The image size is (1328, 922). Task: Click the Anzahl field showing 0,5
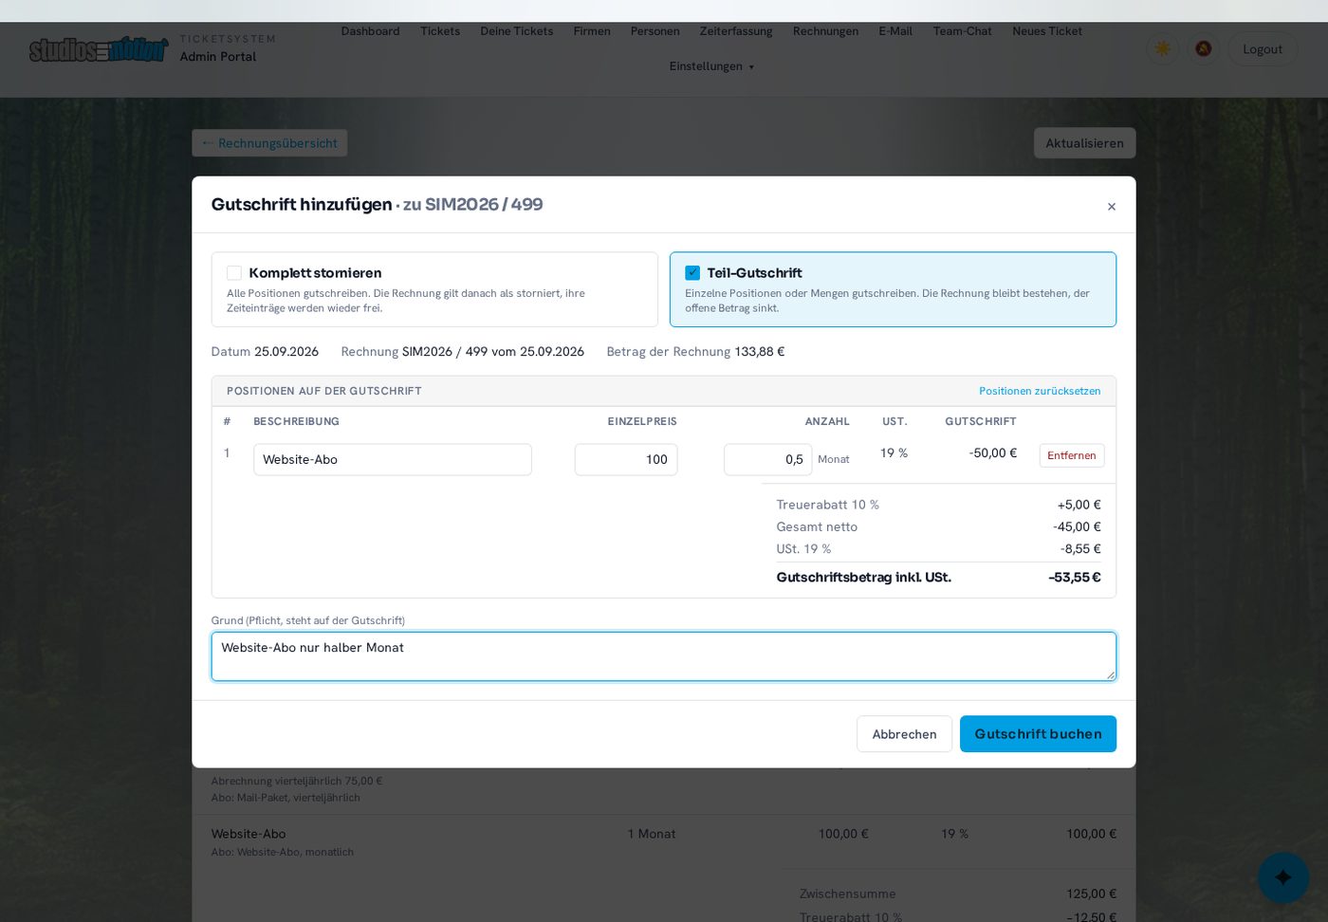(767, 460)
